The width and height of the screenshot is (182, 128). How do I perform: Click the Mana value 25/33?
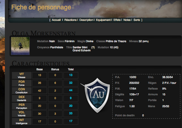point(166,106)
